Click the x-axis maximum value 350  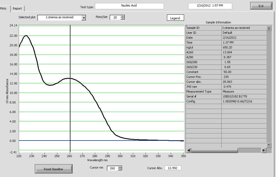point(184,156)
